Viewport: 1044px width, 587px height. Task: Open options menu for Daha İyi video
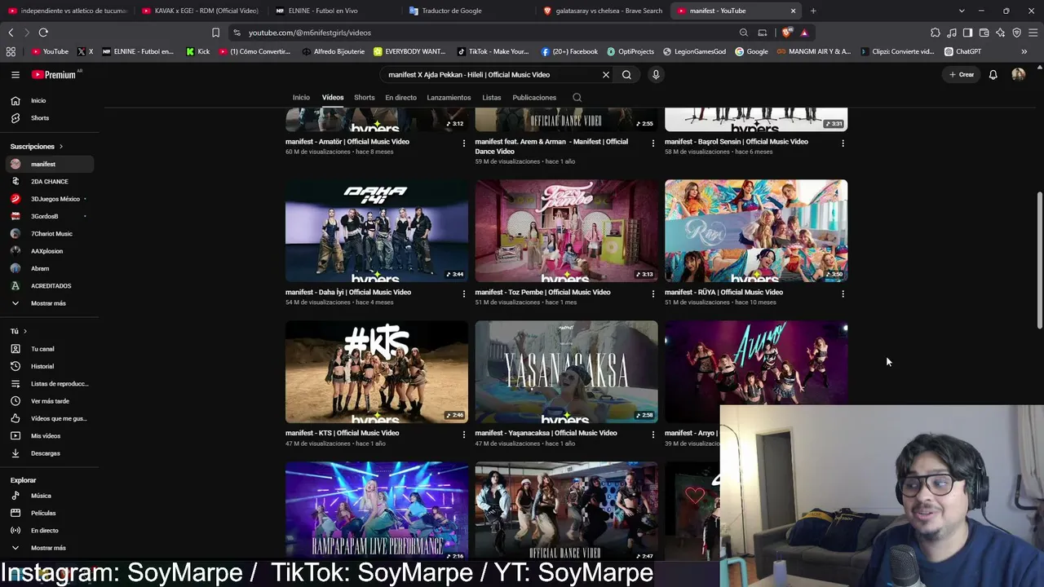pyautogui.click(x=464, y=293)
